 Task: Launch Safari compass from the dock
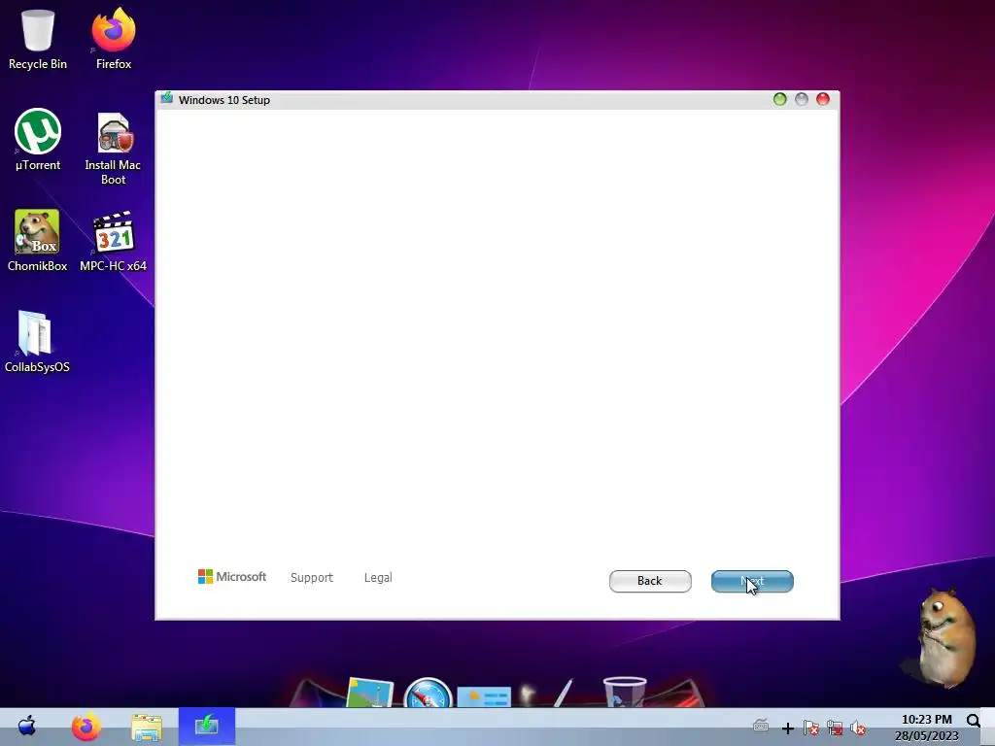click(428, 693)
